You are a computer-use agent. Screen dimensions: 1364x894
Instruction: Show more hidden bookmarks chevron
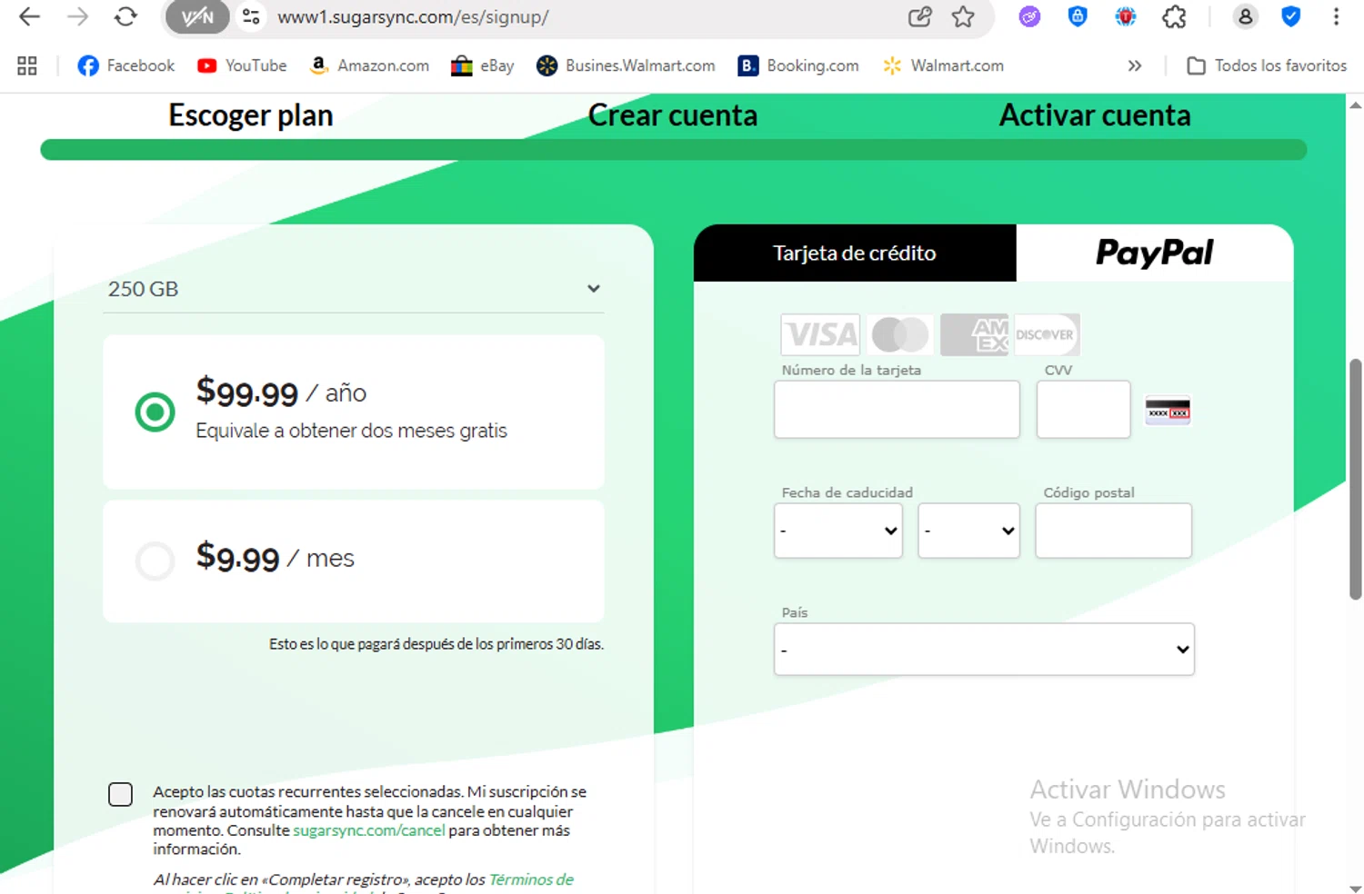(1135, 65)
